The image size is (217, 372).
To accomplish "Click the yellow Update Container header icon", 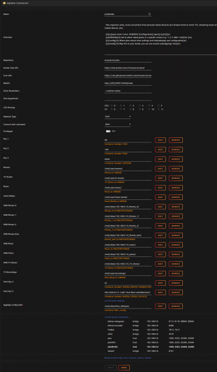I will [x=4, y=3].
